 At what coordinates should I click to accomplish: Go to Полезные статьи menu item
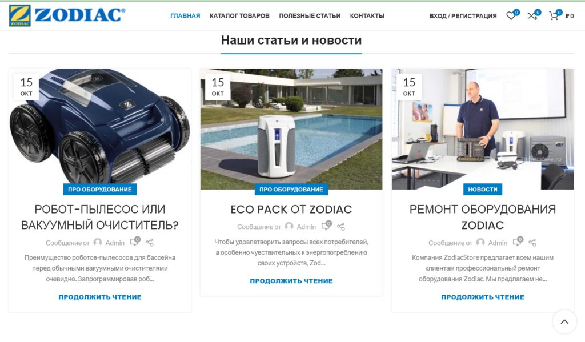(x=310, y=16)
